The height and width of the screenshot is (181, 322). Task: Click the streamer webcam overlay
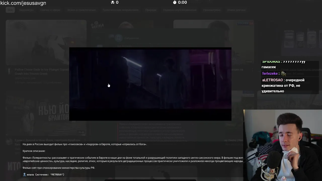coord(283,145)
